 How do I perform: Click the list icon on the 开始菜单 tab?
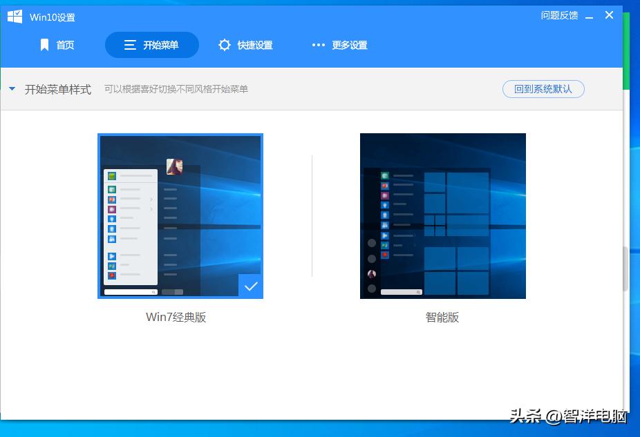pos(129,44)
